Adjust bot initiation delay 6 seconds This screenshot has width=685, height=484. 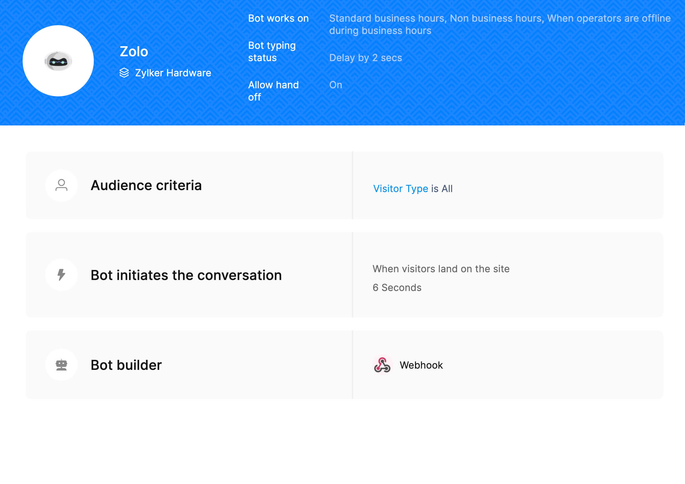point(397,287)
